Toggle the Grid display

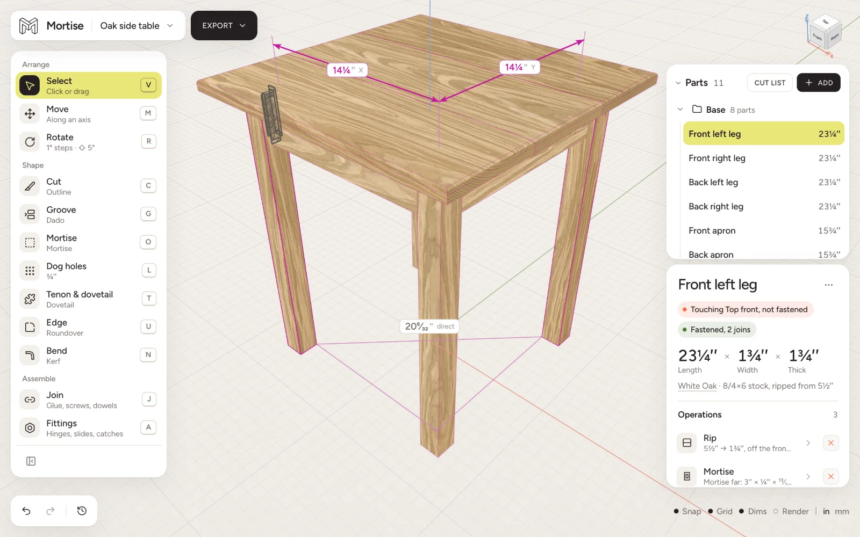tap(720, 511)
